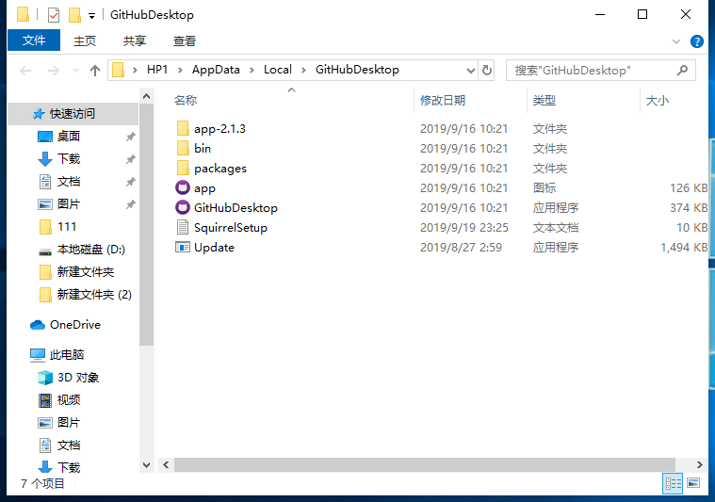
Task: Maximize the GitHubDesktop window
Action: click(x=642, y=14)
